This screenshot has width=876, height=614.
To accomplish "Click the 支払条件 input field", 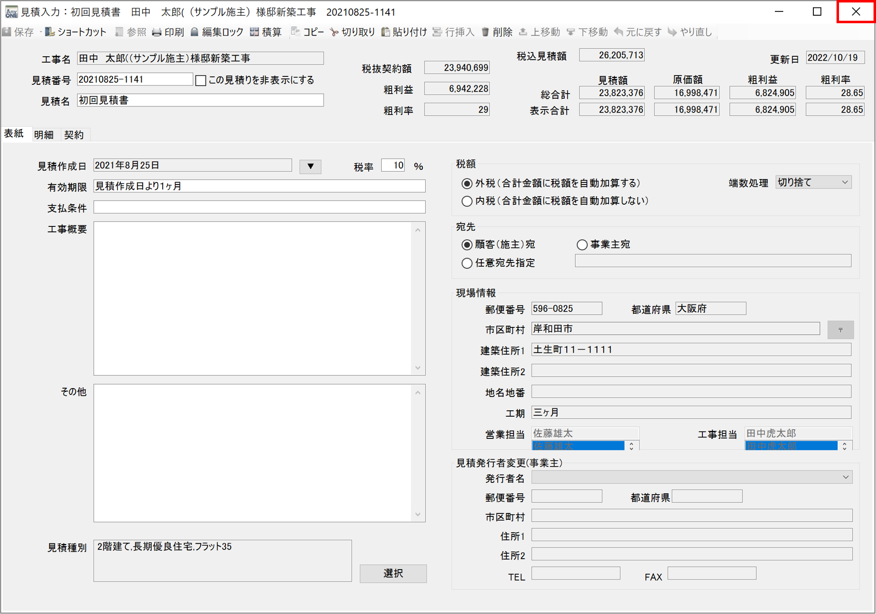I will [x=259, y=207].
